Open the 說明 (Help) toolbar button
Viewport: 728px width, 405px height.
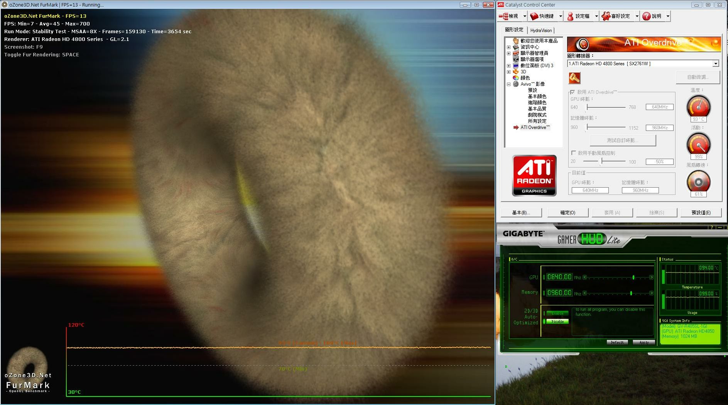[652, 16]
